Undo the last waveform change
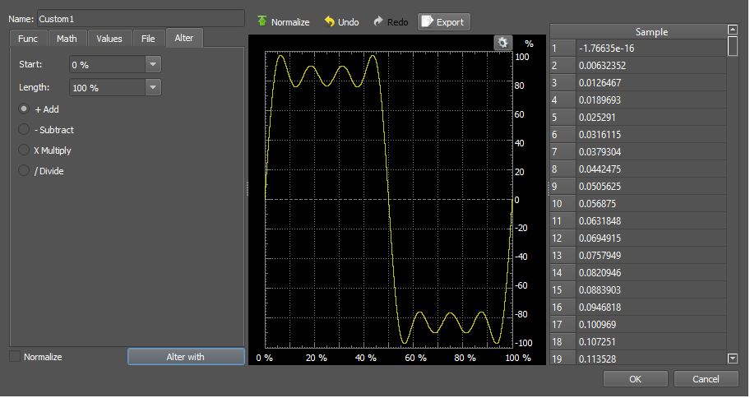The width and height of the screenshot is (750, 398). coord(341,22)
